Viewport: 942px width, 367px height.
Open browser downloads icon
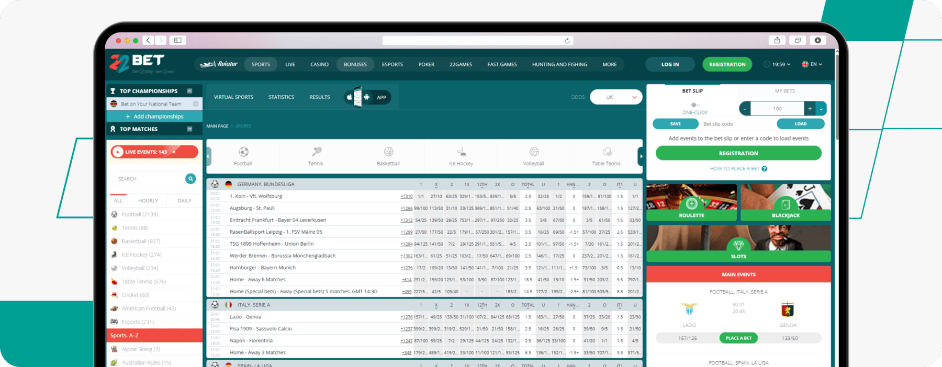(818, 40)
